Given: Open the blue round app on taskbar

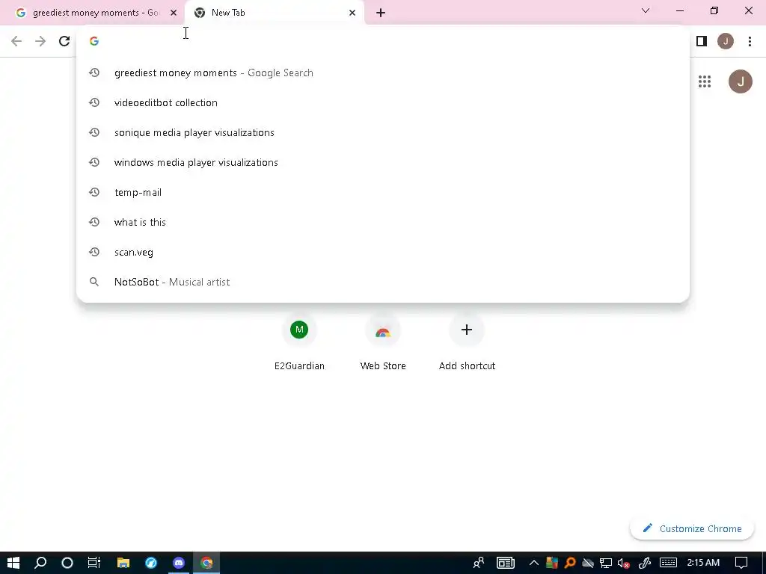Looking at the screenshot, I should pos(151,563).
